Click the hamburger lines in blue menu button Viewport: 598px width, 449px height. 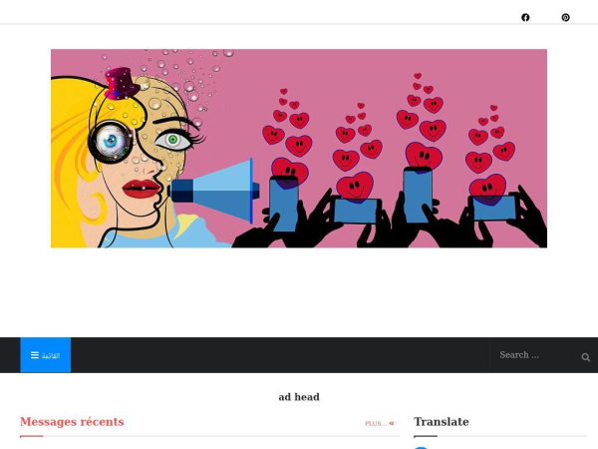click(x=35, y=355)
